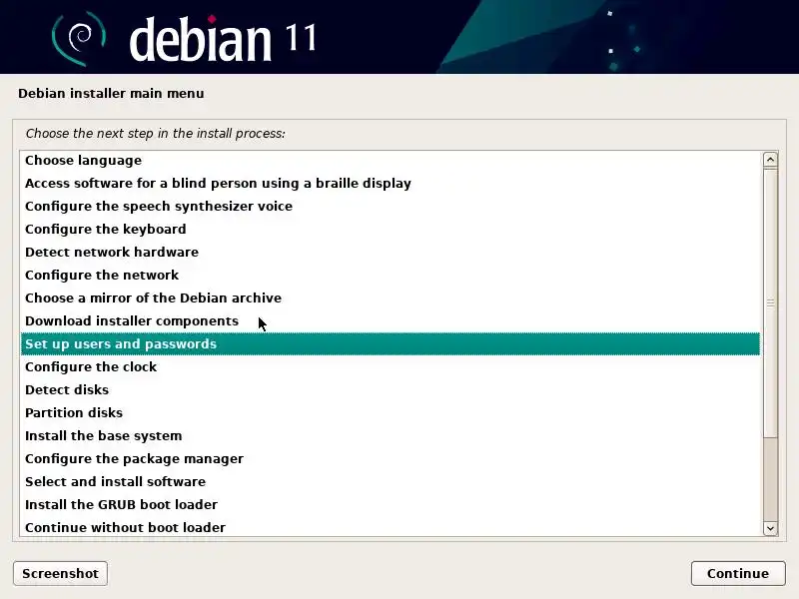Image resolution: width=799 pixels, height=599 pixels.
Task: Choose Configure the speech synthesizer voice
Action: 390,207
